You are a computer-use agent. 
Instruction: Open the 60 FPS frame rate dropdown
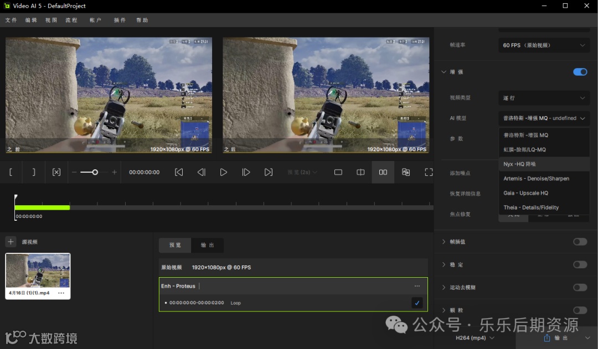544,45
